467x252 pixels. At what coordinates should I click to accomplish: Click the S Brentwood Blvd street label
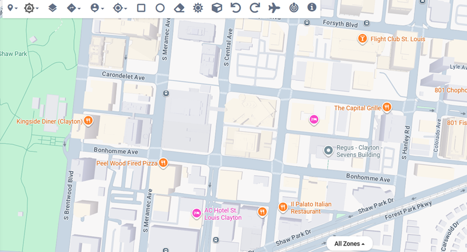pyautogui.click(x=68, y=195)
